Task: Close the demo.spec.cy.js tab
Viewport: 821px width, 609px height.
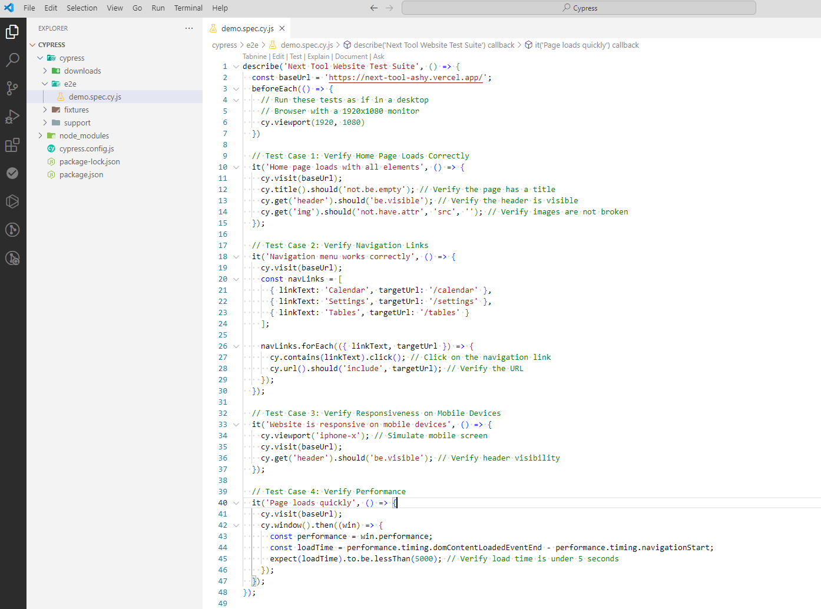Action: [282, 28]
